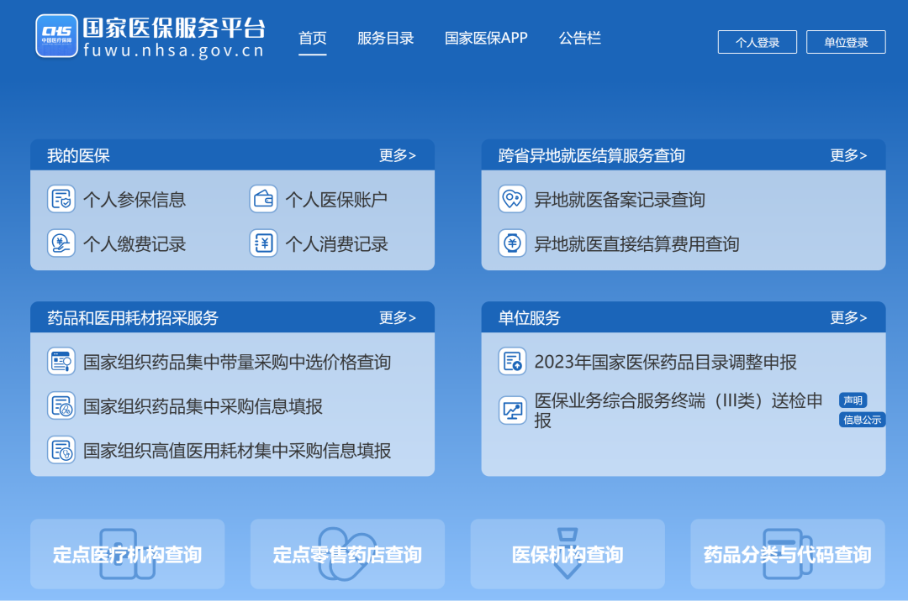Expand 更多 in the 跨省异地就医结算服务查询 panel
This screenshot has height=601, width=908.
848,155
